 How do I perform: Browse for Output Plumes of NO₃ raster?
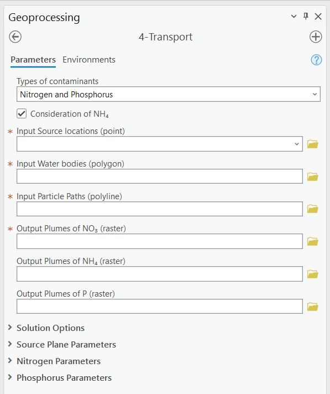click(x=313, y=241)
